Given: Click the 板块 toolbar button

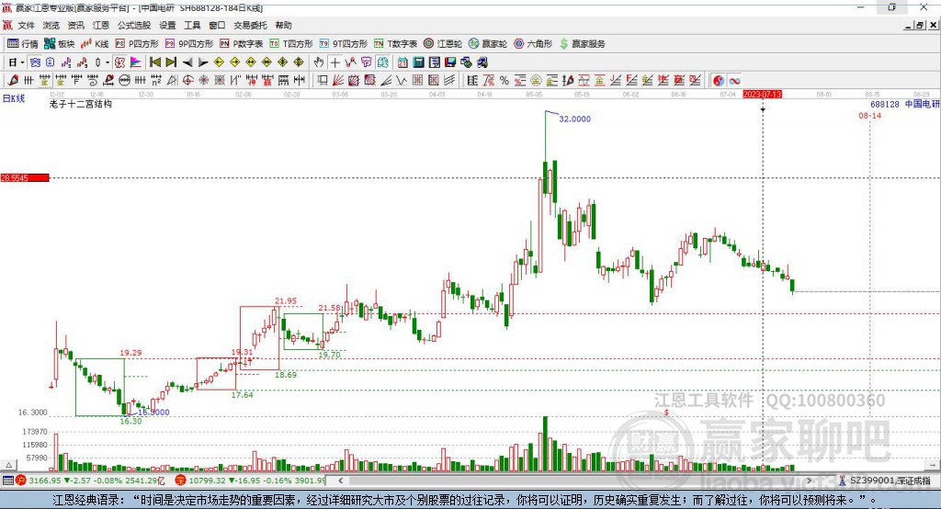Looking at the screenshot, I should pyautogui.click(x=60, y=44).
